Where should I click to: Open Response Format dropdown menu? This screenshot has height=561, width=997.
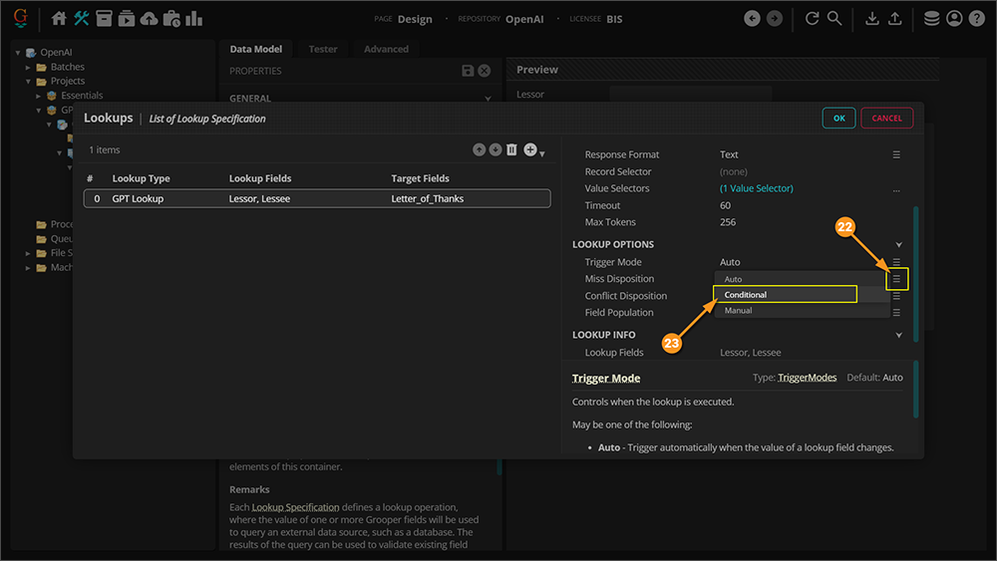coord(896,154)
